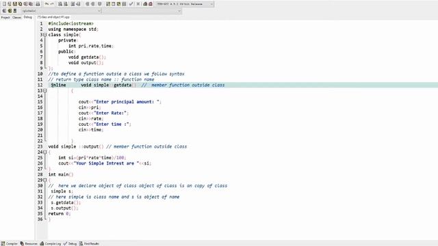Screen dimensions: 438x246
Task: Click the 'cin>>rate' line
Action: pos(91,118)
